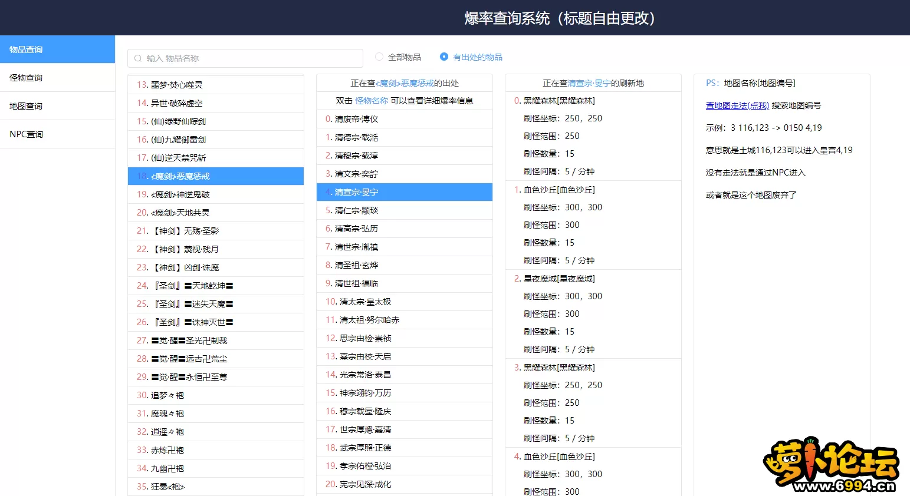Select item 28. 〓觉·醒〓远古卍荒尘
This screenshot has width=910, height=496.
pos(216,359)
